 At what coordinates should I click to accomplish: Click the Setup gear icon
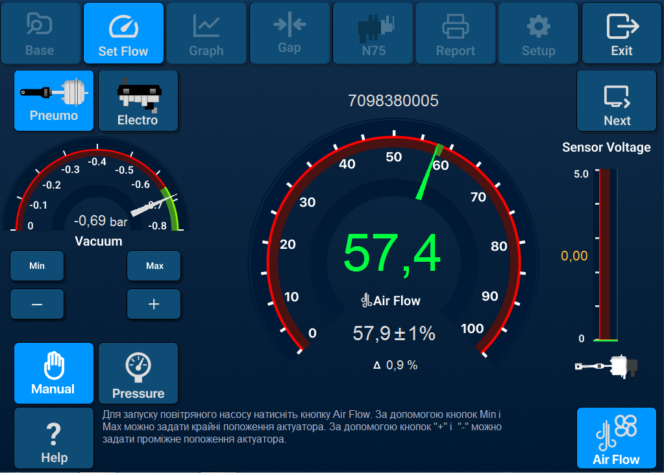[x=538, y=32]
